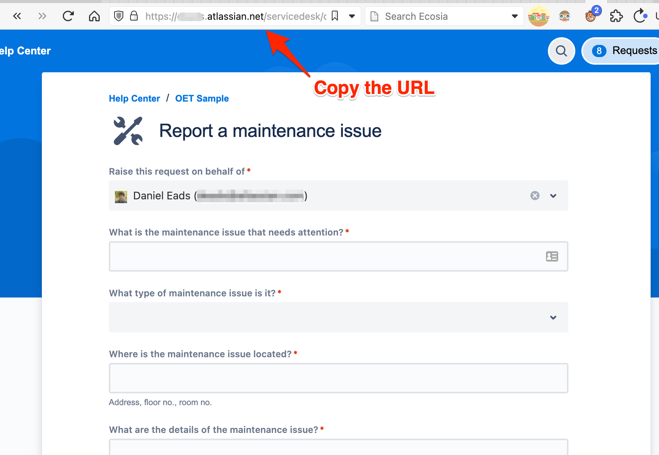The height and width of the screenshot is (455, 659).
Task: Open the Search Ecosia engine dropdown arrow
Action: point(514,16)
